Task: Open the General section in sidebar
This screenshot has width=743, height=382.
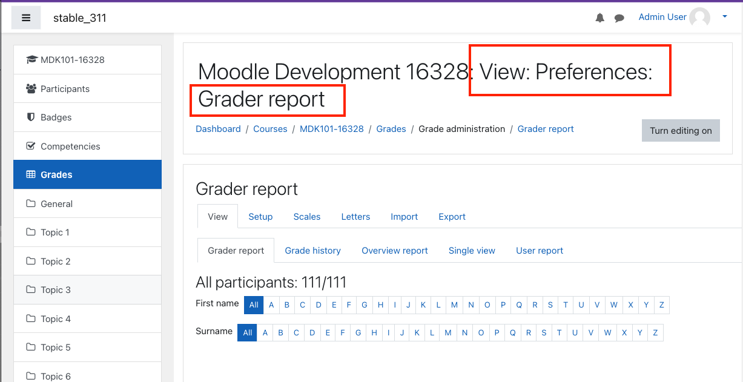Action: 87,204
